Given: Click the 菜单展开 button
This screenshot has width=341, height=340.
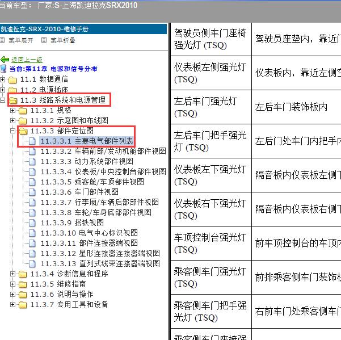Looking at the screenshot, I should [21, 40].
